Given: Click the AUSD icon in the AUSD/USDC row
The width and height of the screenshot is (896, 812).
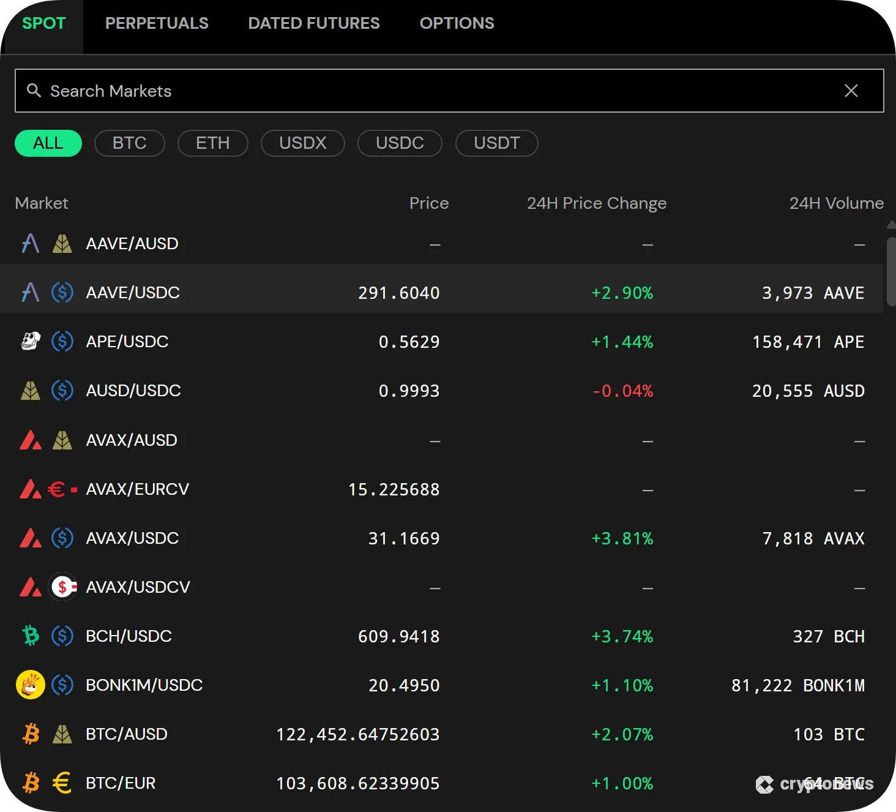Looking at the screenshot, I should pyautogui.click(x=31, y=391).
